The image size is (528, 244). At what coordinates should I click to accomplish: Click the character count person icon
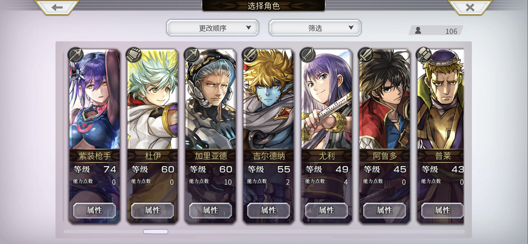pos(418,31)
